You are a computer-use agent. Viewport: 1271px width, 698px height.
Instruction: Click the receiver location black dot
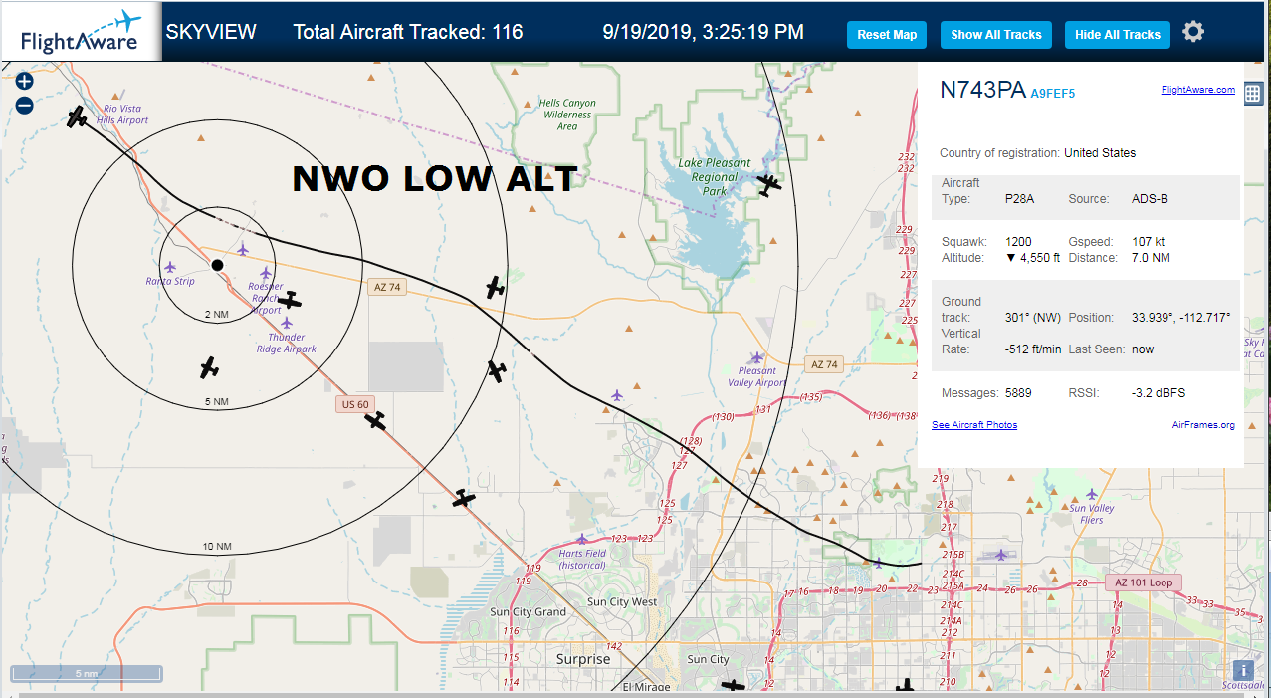click(217, 265)
